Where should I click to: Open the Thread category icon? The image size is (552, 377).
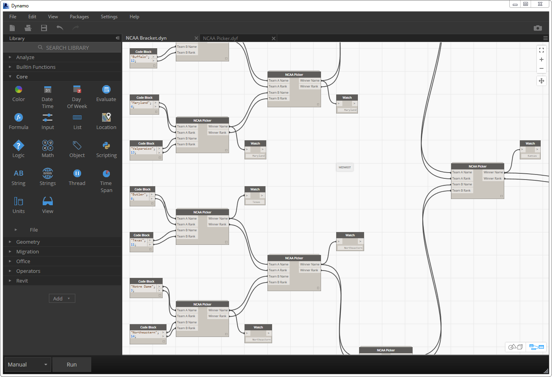click(x=77, y=173)
